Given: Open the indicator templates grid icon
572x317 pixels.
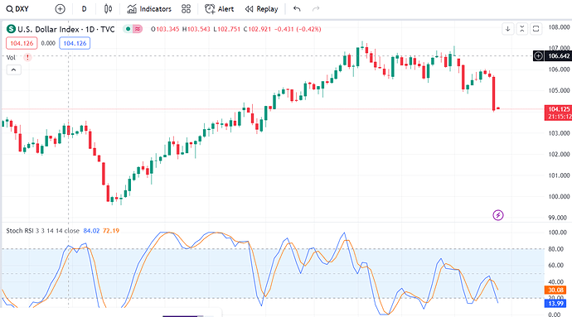Looking at the screenshot, I should 186,9.
